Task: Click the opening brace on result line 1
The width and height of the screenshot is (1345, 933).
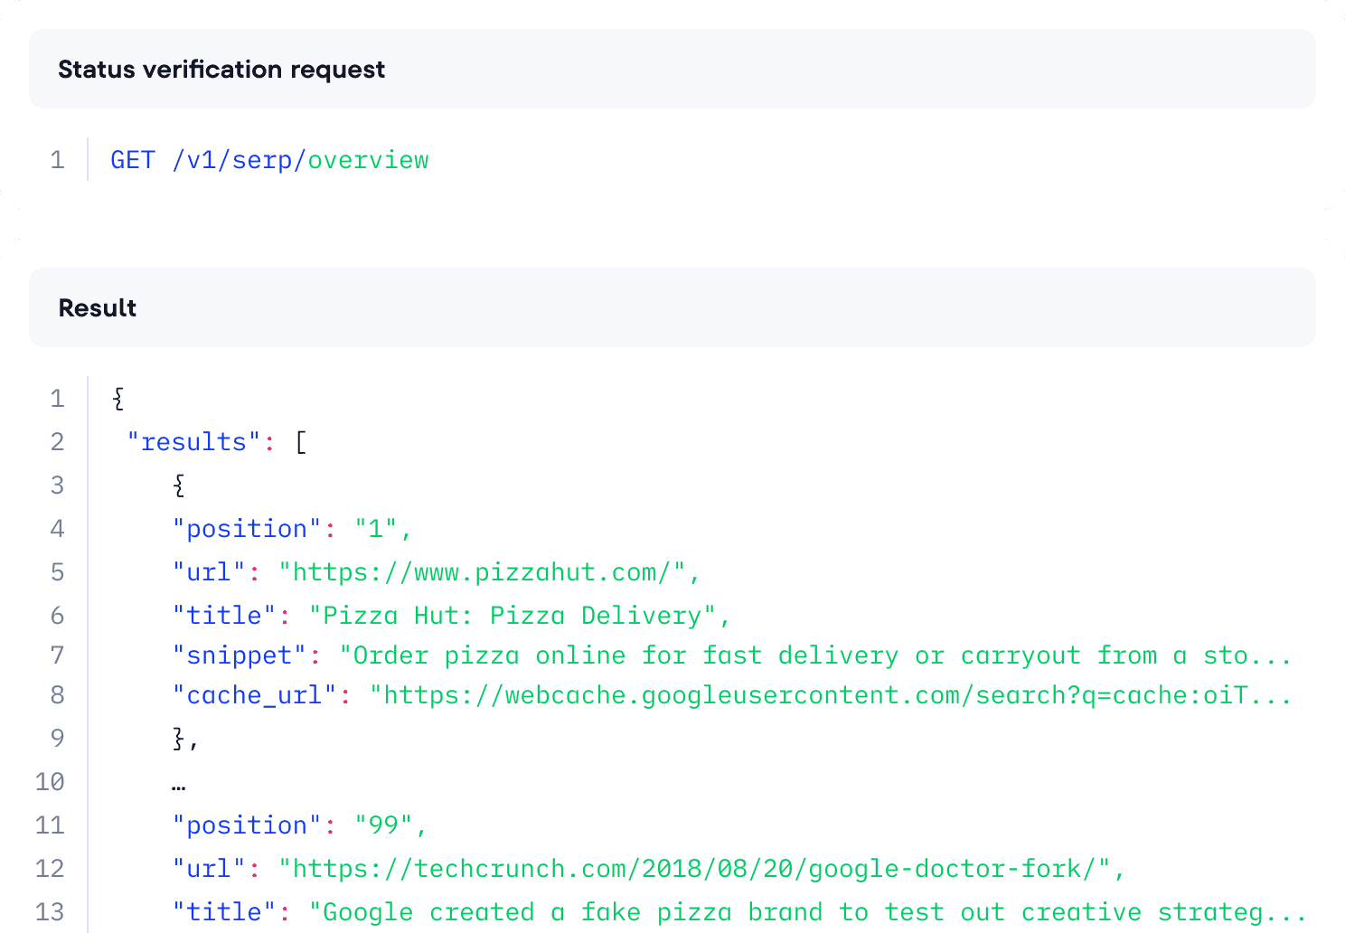Action: coord(118,399)
